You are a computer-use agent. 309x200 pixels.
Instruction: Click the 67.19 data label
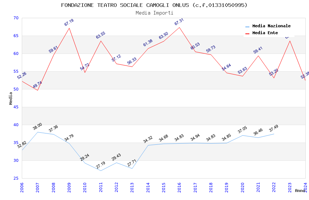(69, 22)
